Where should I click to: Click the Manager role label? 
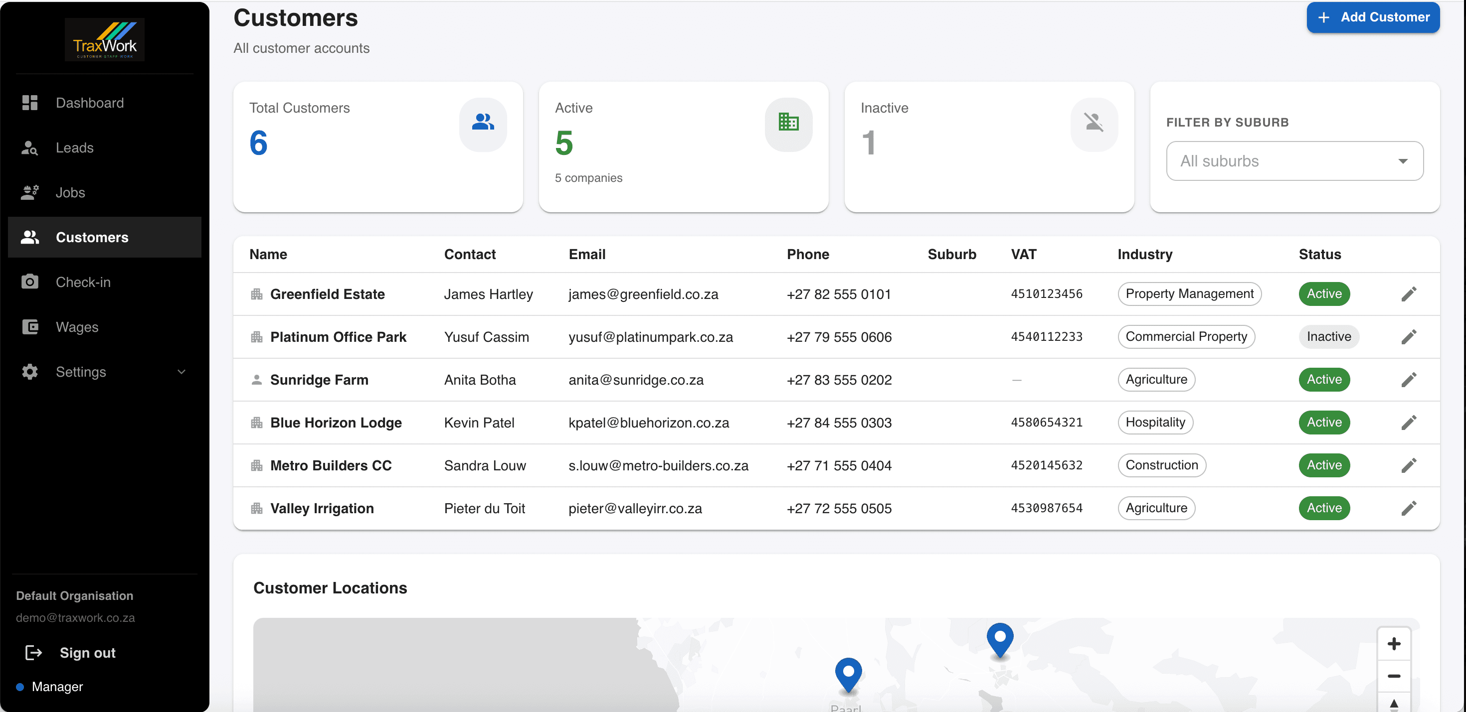pyautogui.click(x=57, y=687)
